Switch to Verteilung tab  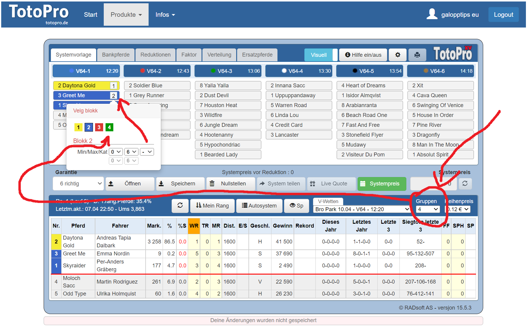tap(219, 55)
